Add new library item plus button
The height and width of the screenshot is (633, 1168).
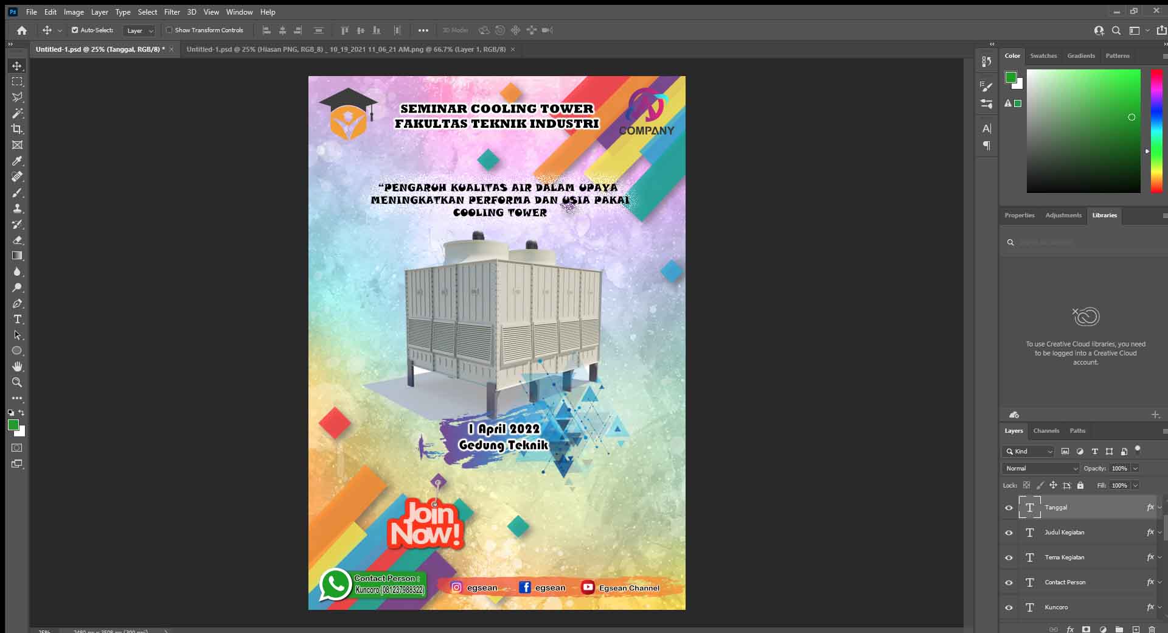point(1155,414)
